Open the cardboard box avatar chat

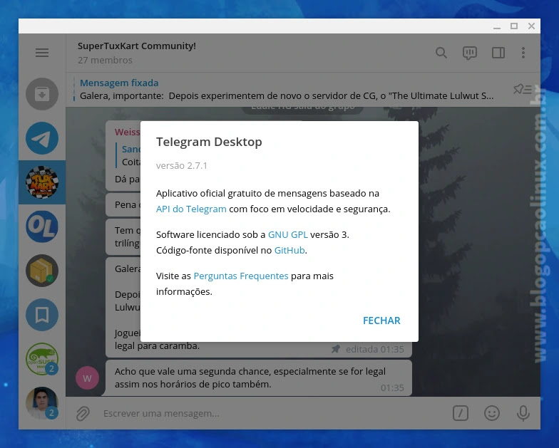pos(42,271)
